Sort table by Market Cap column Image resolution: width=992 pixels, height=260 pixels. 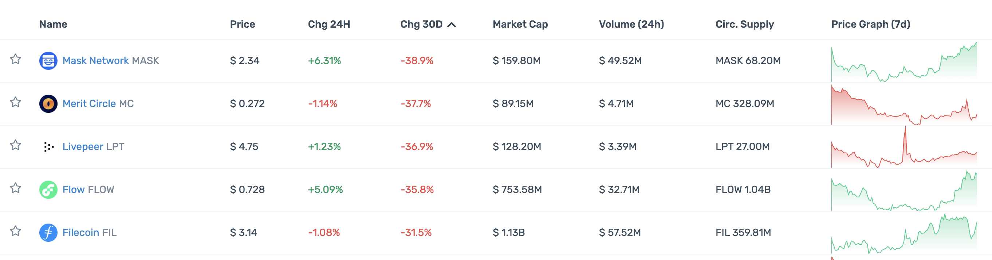point(520,24)
